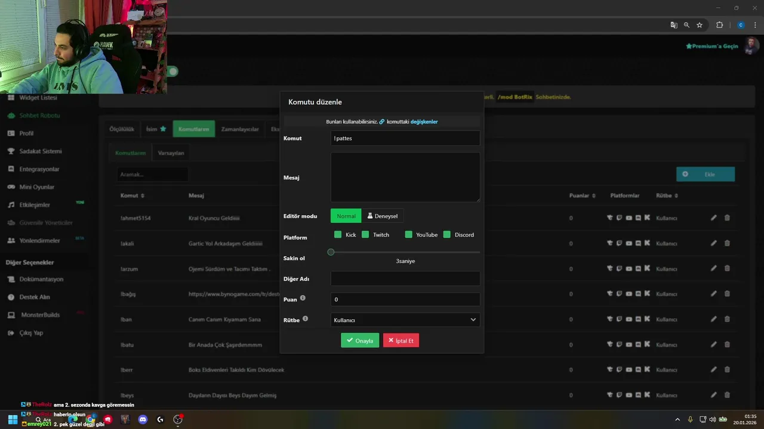Image resolution: width=764 pixels, height=429 pixels.
Task: Select Deneysel editor mode
Action: coord(383,216)
